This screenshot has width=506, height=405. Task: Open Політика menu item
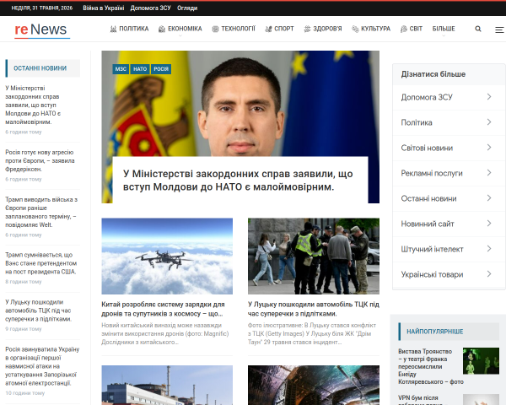coord(134,29)
